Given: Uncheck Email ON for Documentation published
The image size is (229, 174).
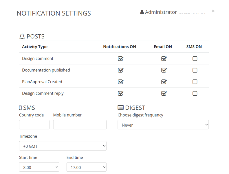Looking at the screenshot, I should 164,70.
